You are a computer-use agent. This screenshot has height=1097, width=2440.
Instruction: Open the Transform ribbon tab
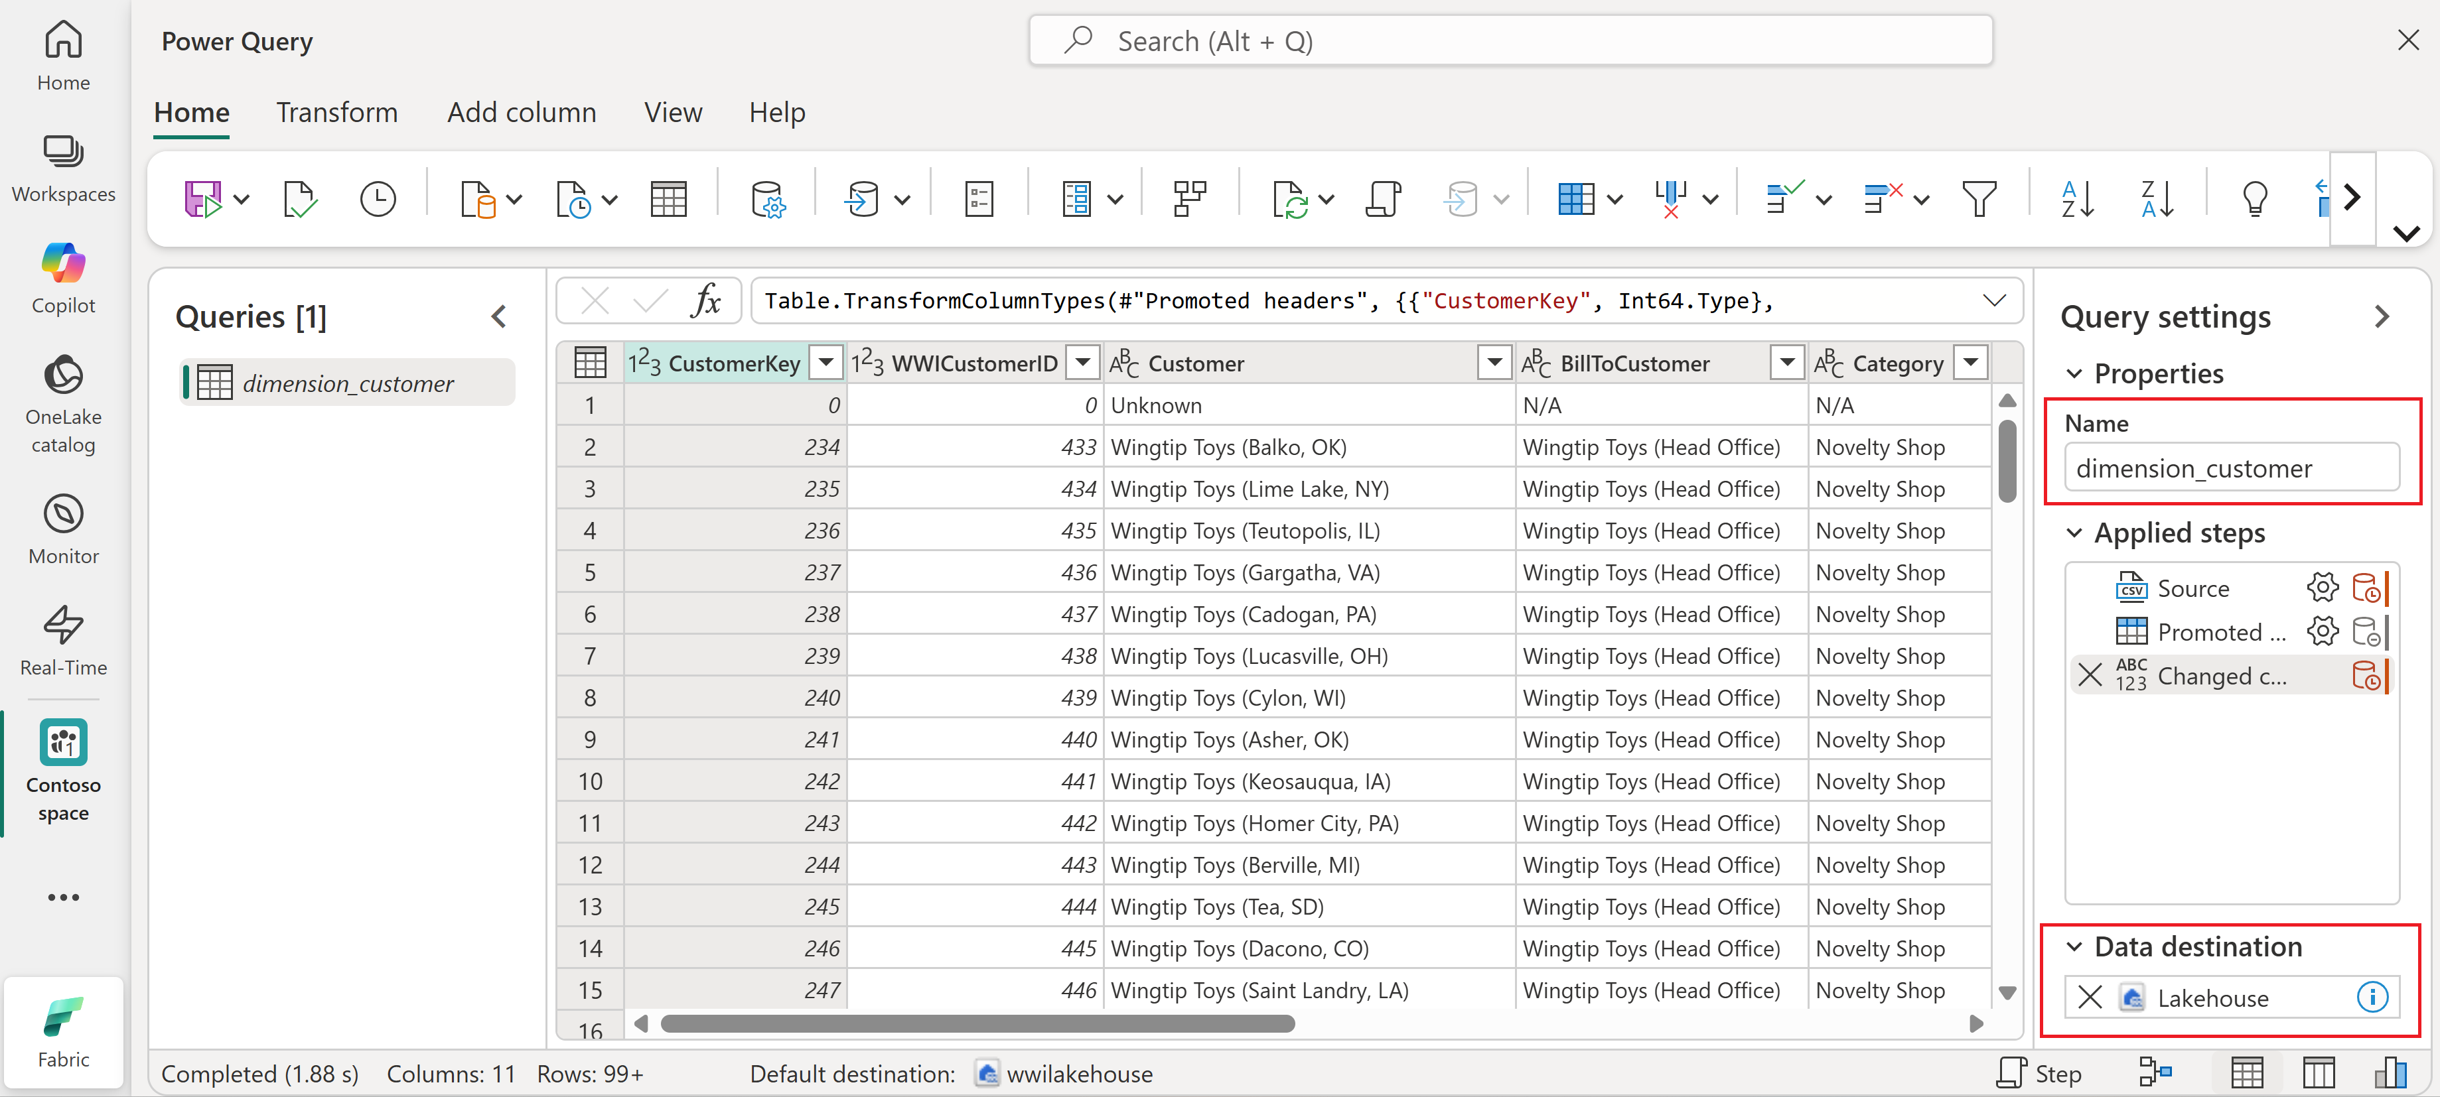(336, 111)
